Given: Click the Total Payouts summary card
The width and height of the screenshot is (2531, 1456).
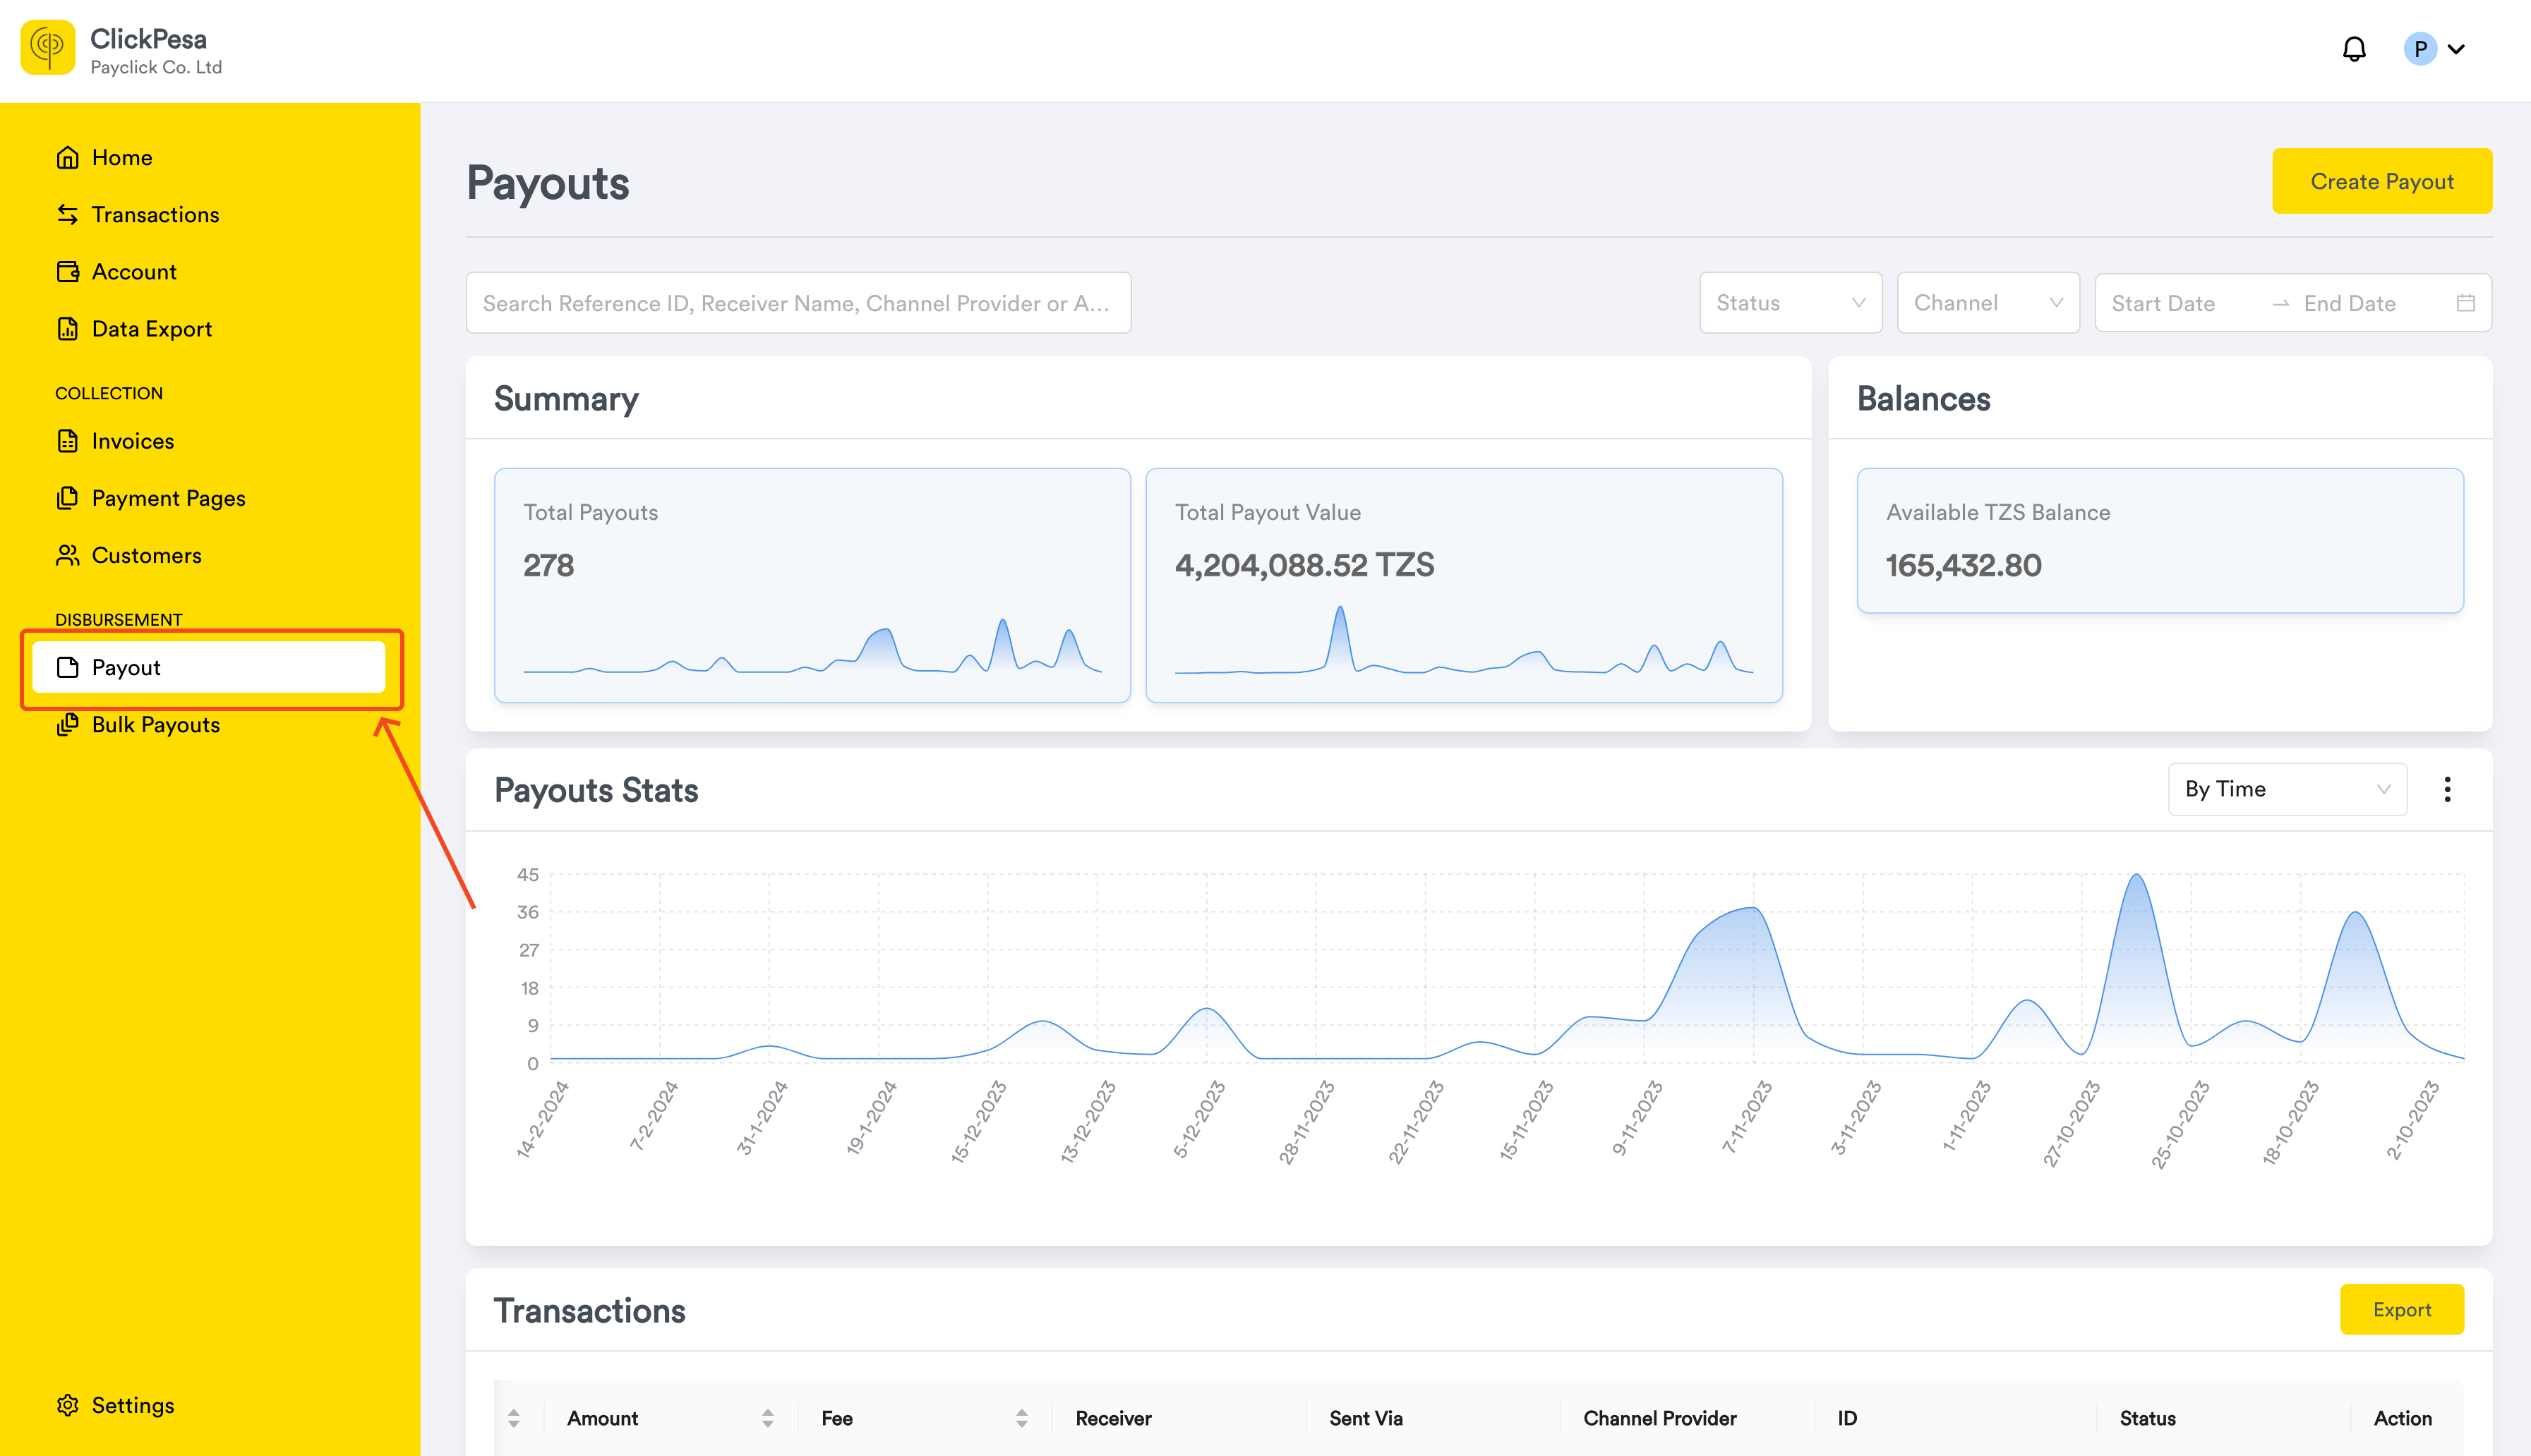Looking at the screenshot, I should coord(812,585).
